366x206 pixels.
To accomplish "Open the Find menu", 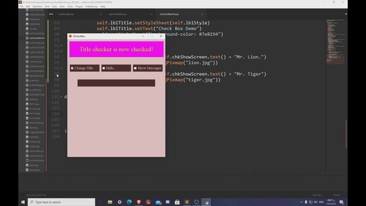I will tap(47, 6).
